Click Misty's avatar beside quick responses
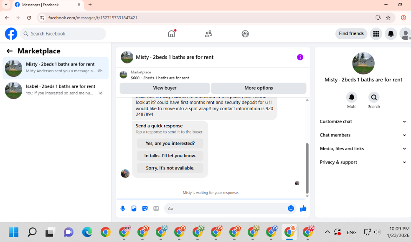Screen dimensions: 411x242 pos(125,174)
